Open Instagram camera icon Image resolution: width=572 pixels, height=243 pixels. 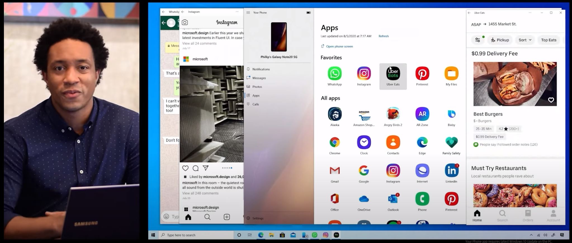pyautogui.click(x=185, y=22)
